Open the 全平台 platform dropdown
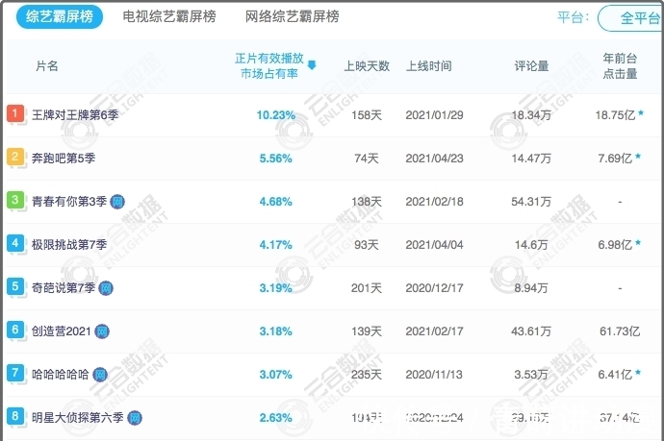 (x=631, y=18)
